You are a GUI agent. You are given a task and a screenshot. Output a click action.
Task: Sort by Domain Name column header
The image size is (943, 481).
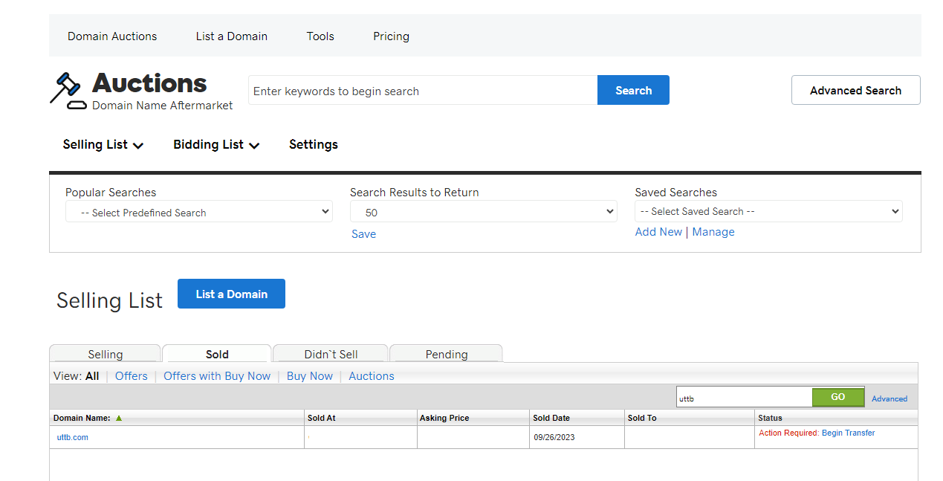click(x=82, y=418)
